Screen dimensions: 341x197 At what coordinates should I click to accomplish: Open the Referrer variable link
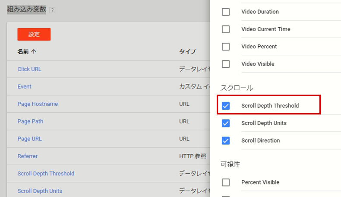[27, 156]
